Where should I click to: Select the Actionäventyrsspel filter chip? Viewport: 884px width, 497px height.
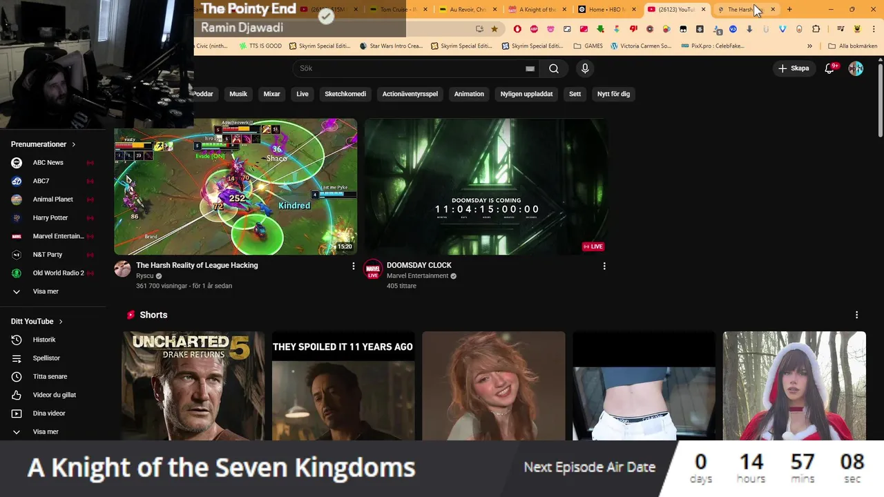point(410,94)
